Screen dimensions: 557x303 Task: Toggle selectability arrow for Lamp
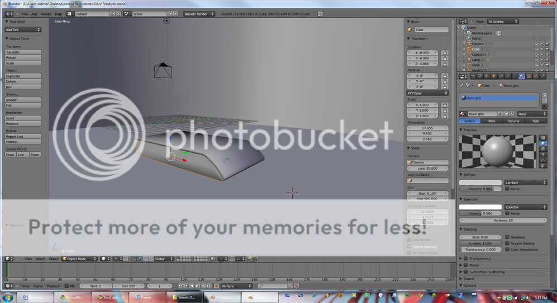pos(542,60)
